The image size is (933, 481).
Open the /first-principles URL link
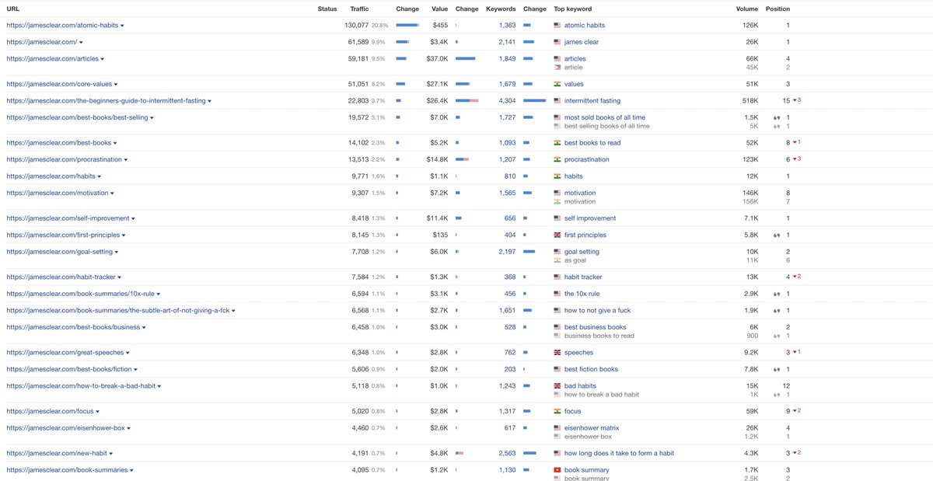62,235
